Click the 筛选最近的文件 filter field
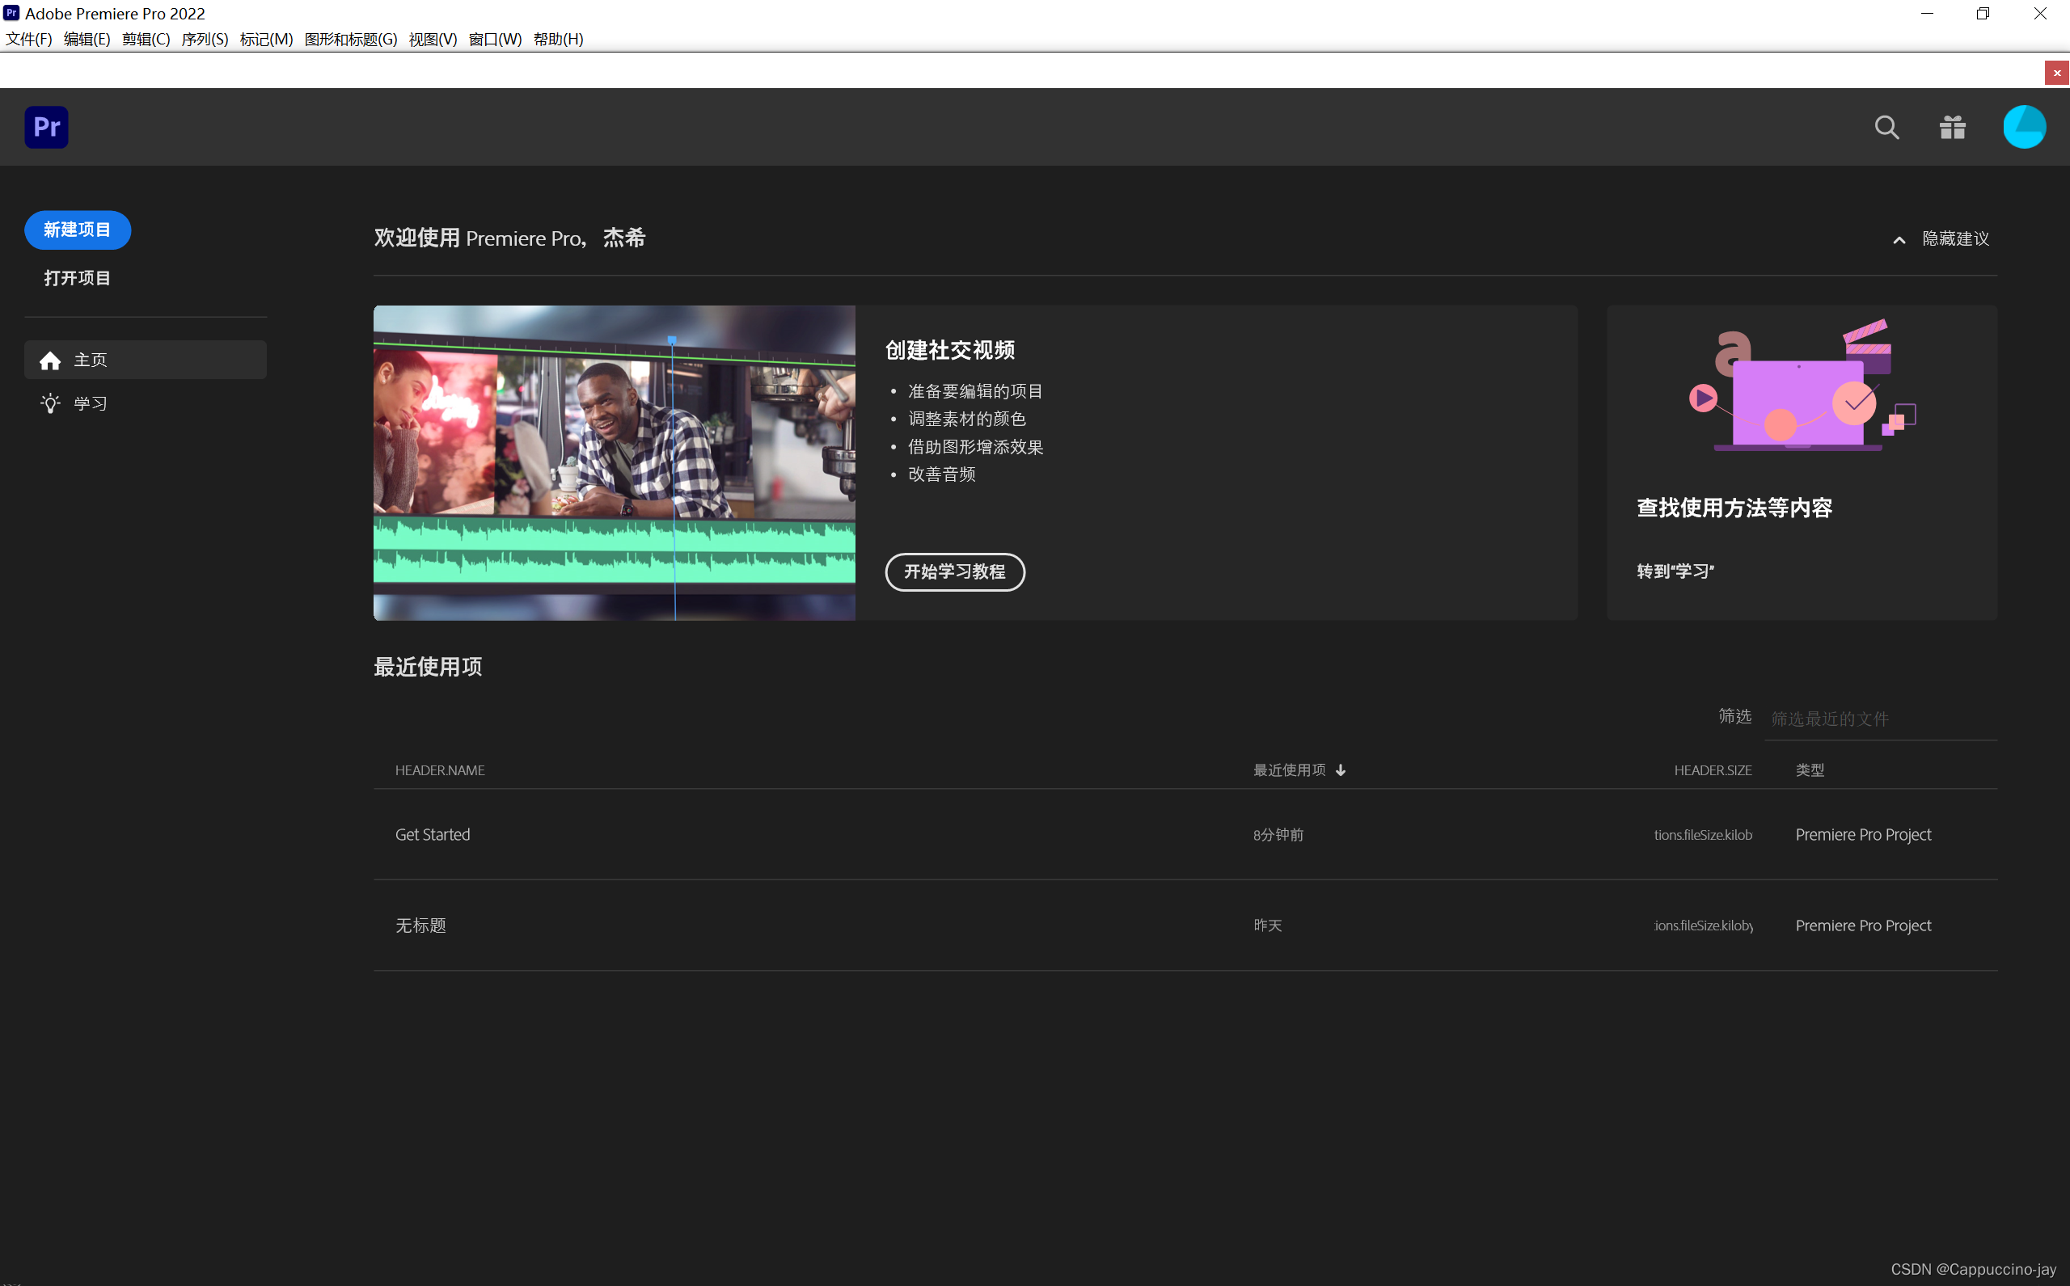Image resolution: width=2070 pixels, height=1286 pixels. 1878,719
